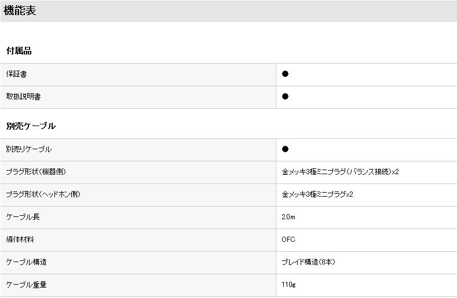This screenshot has width=457, height=298.
Task: Select the 取扱説明書 row label
Action: pyautogui.click(x=23, y=97)
